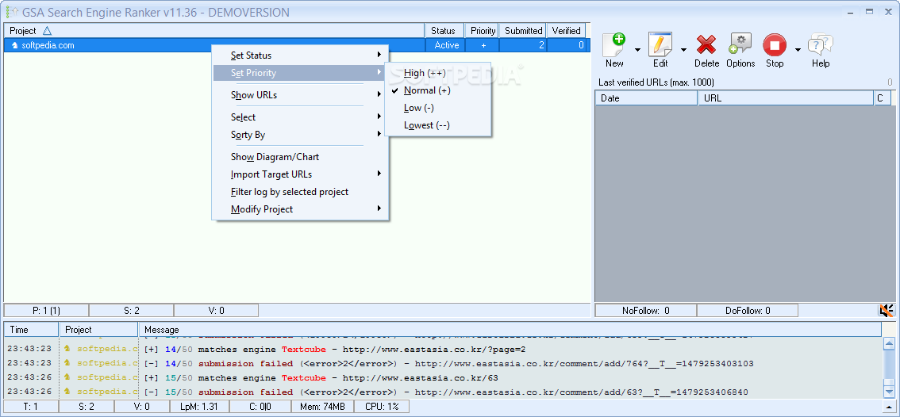The image size is (900, 417).
Task: Click the log Message column header
Action: click(x=510, y=330)
